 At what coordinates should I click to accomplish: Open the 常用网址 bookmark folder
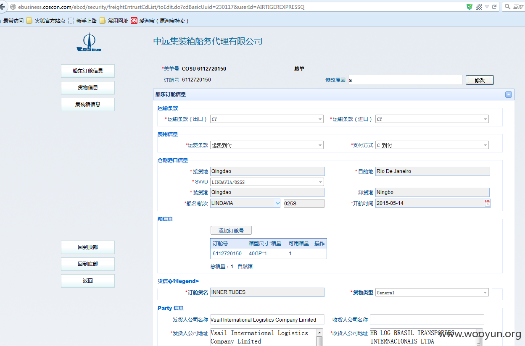114,21
